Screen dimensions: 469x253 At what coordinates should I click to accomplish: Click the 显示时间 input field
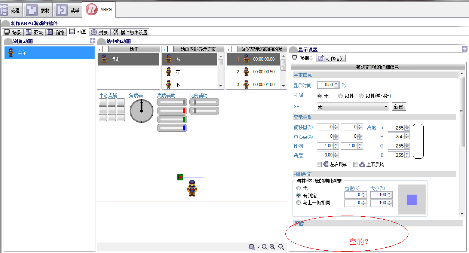point(325,85)
